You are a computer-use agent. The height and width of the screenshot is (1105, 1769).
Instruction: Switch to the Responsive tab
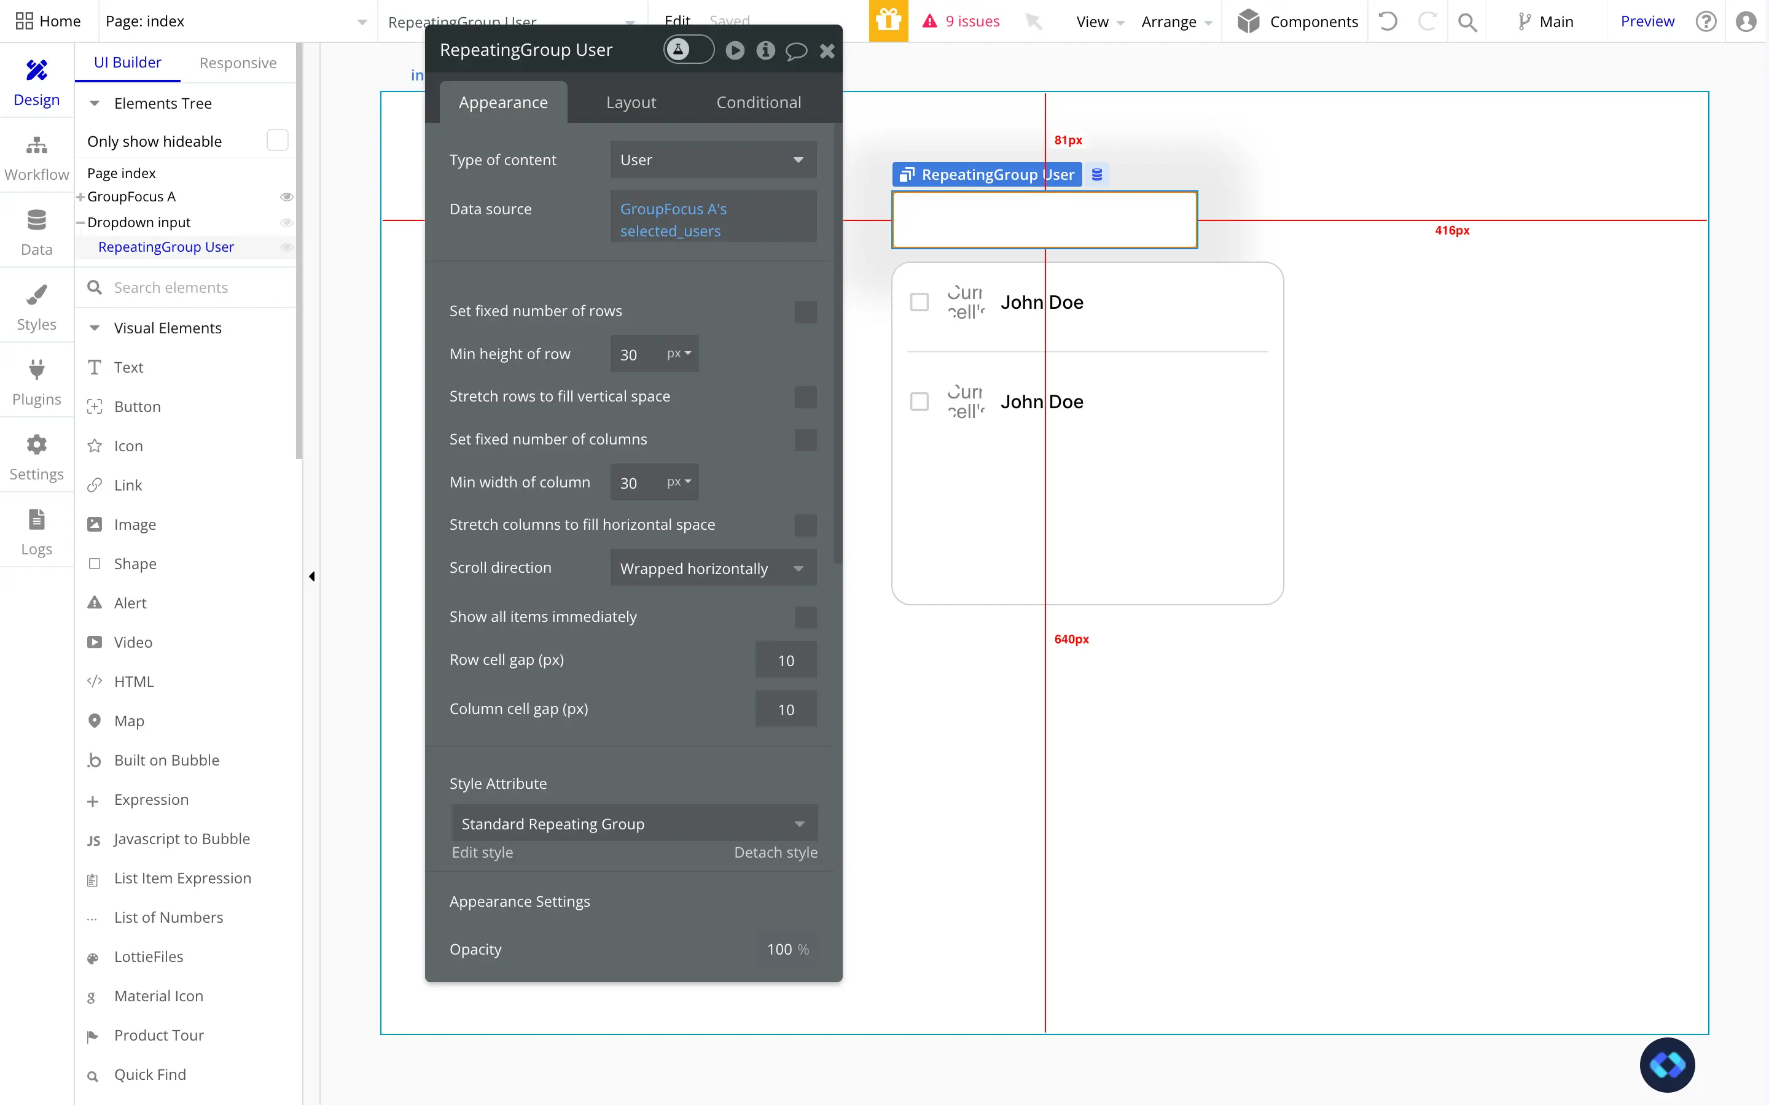[x=238, y=63]
